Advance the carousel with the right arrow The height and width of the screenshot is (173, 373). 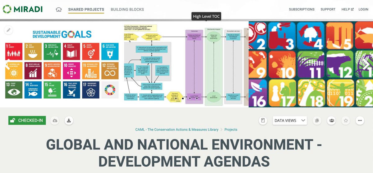pyautogui.click(x=366, y=64)
